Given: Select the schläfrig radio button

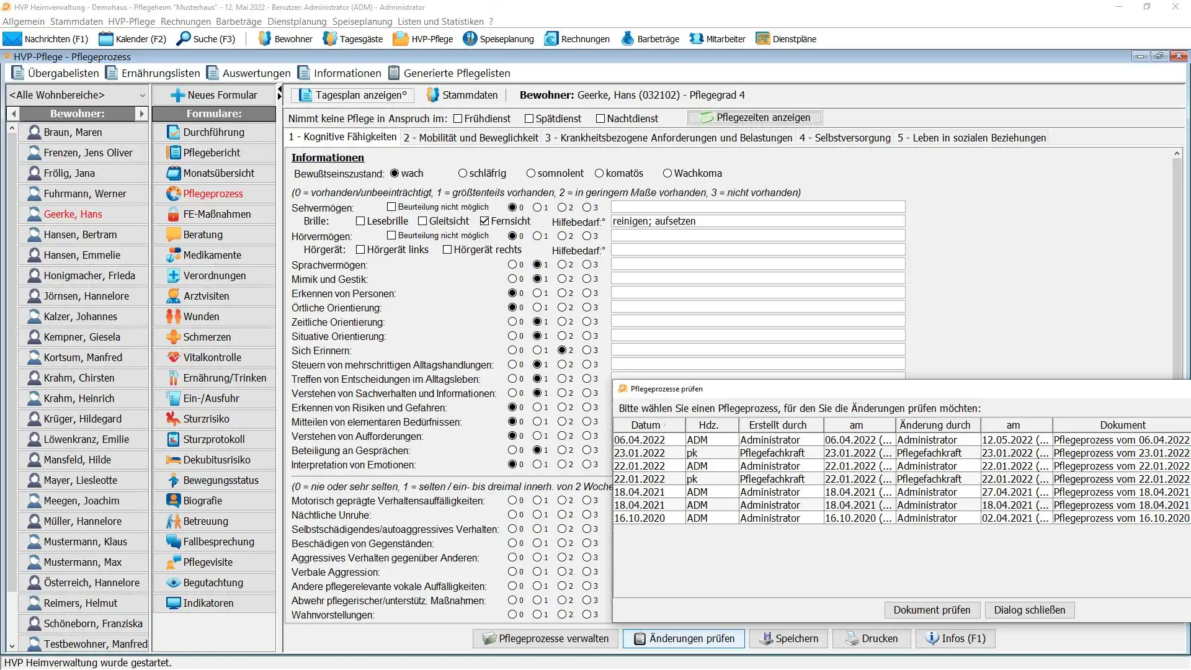Looking at the screenshot, I should tap(462, 174).
